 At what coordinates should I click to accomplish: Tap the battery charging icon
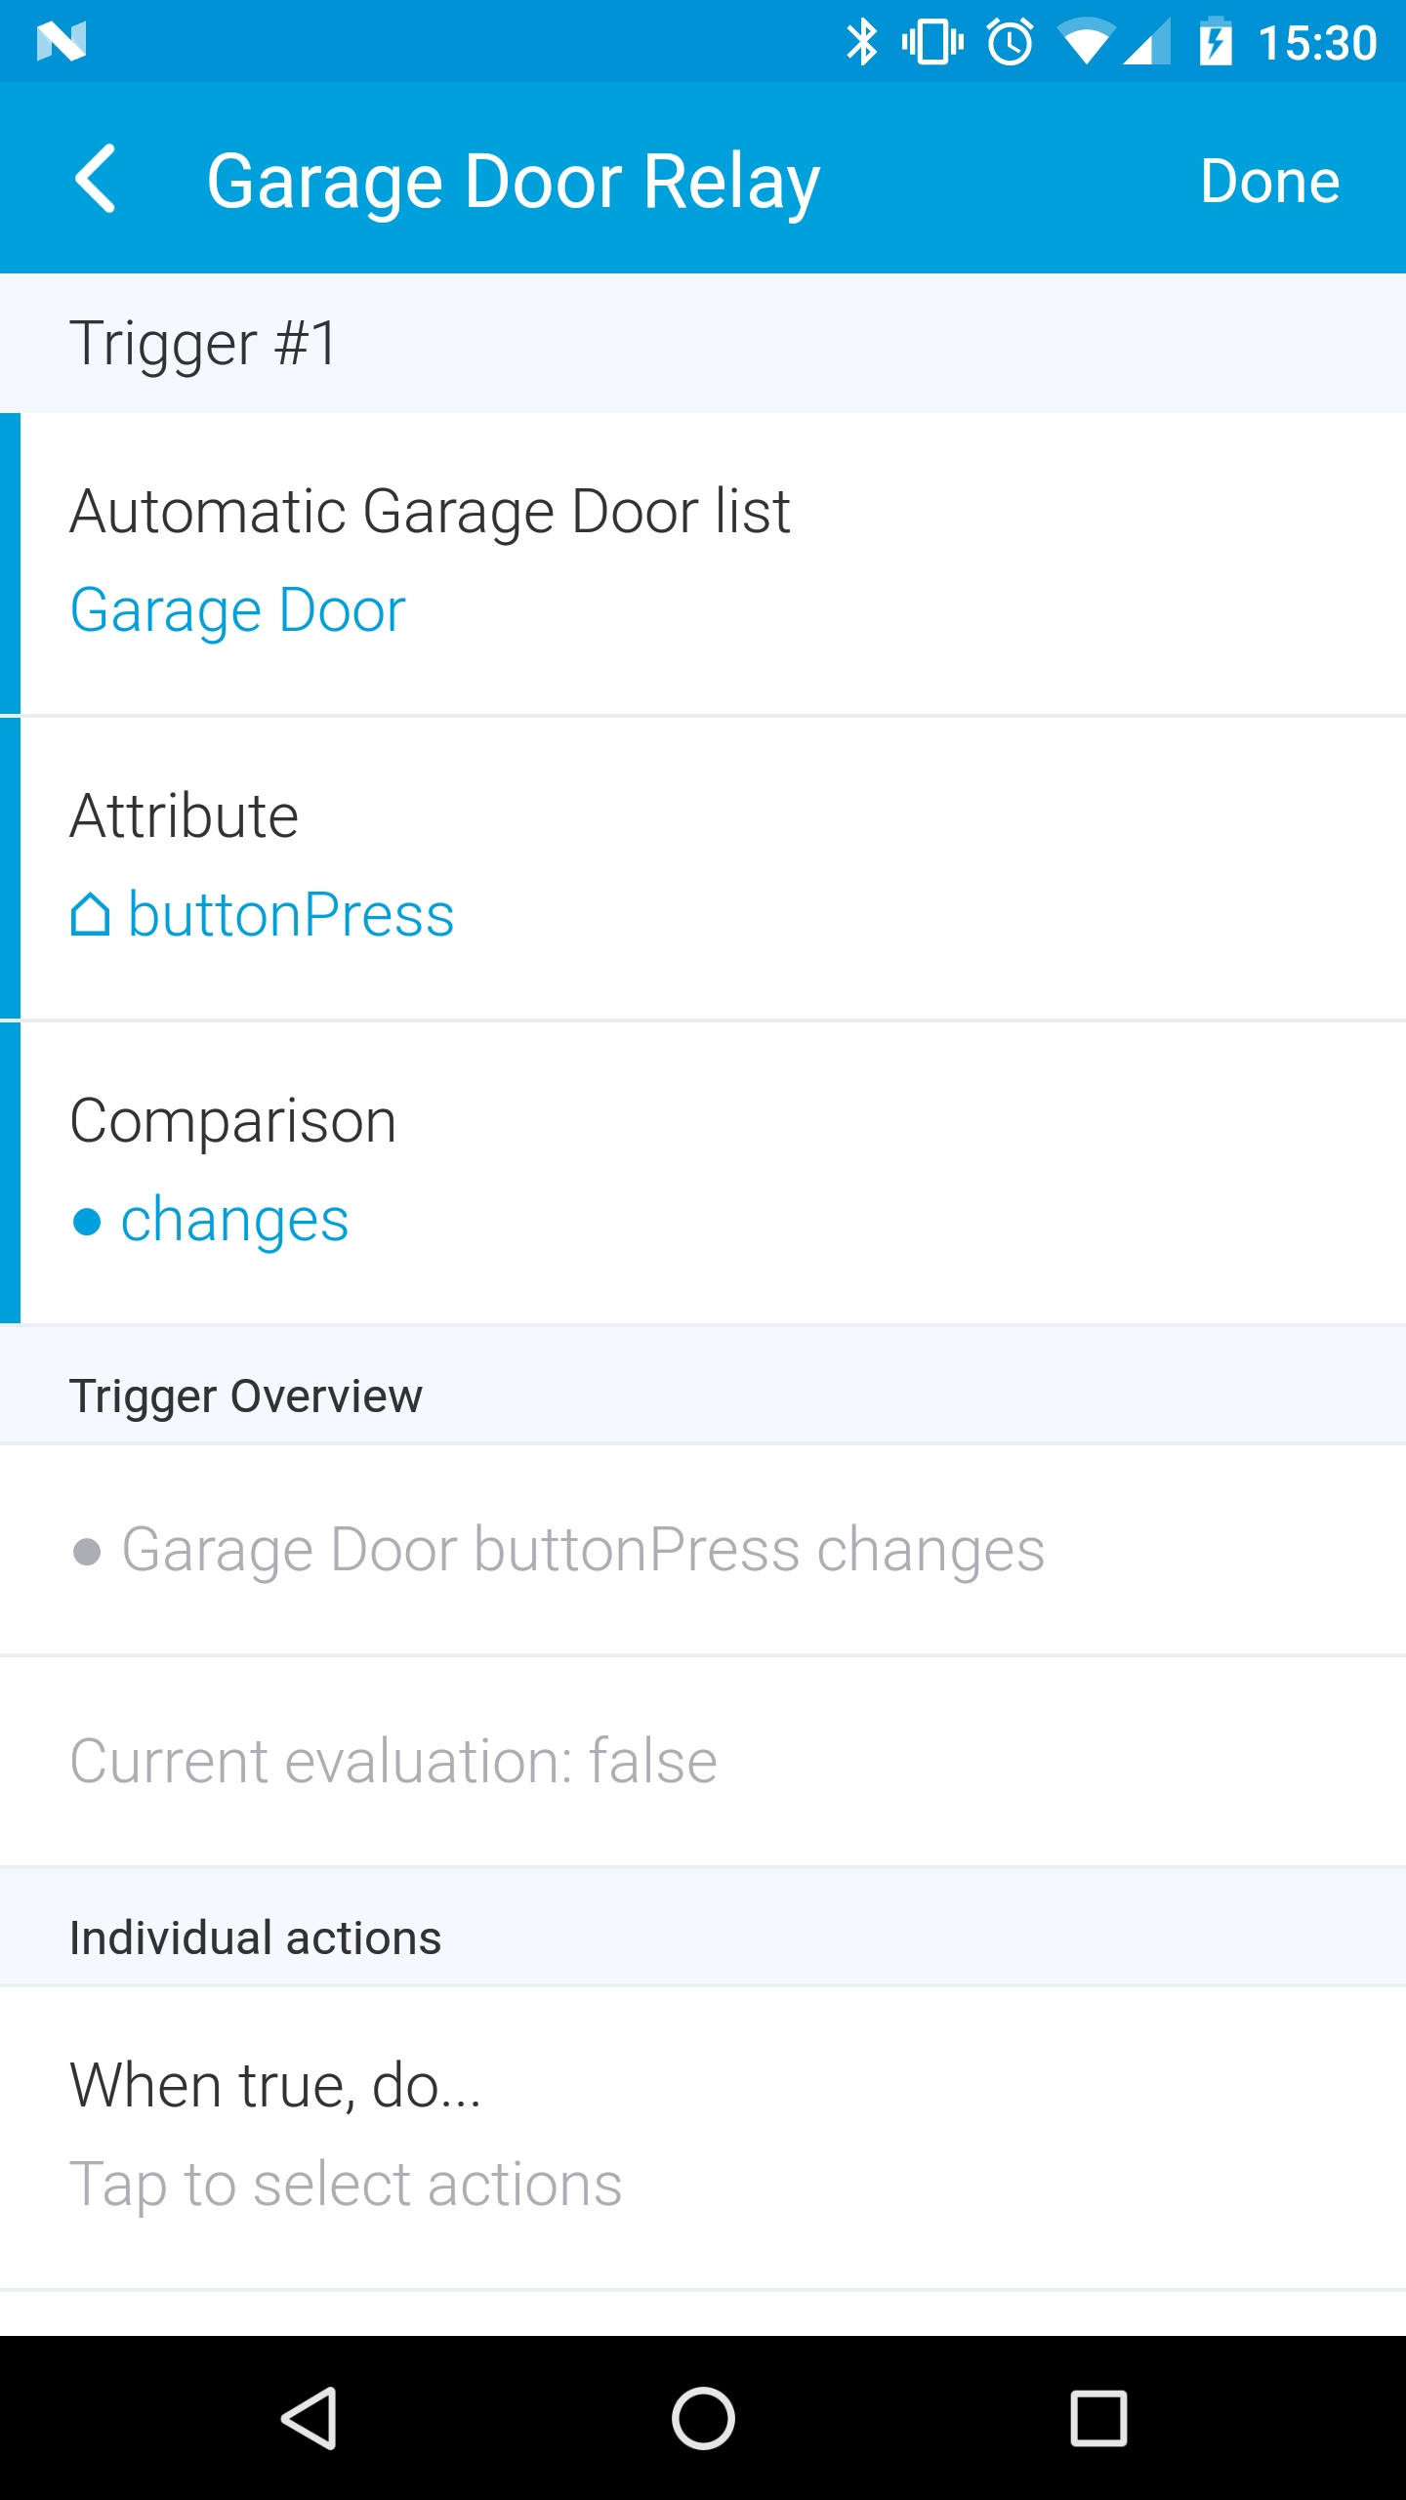(x=1215, y=42)
